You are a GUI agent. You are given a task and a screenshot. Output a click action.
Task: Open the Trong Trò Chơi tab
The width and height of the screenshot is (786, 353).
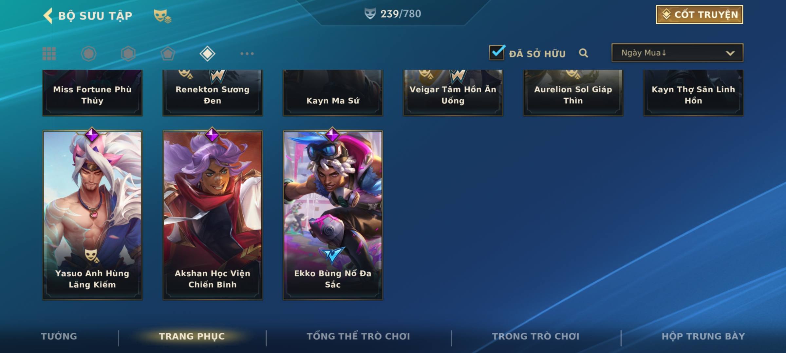(x=536, y=336)
